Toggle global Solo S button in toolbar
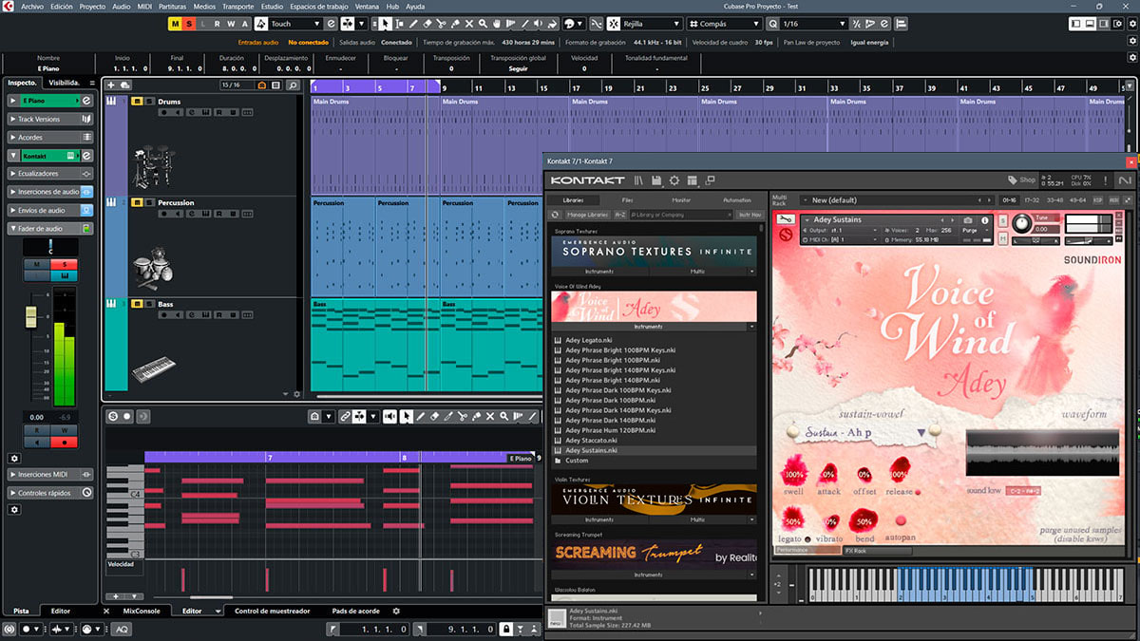 click(x=189, y=23)
